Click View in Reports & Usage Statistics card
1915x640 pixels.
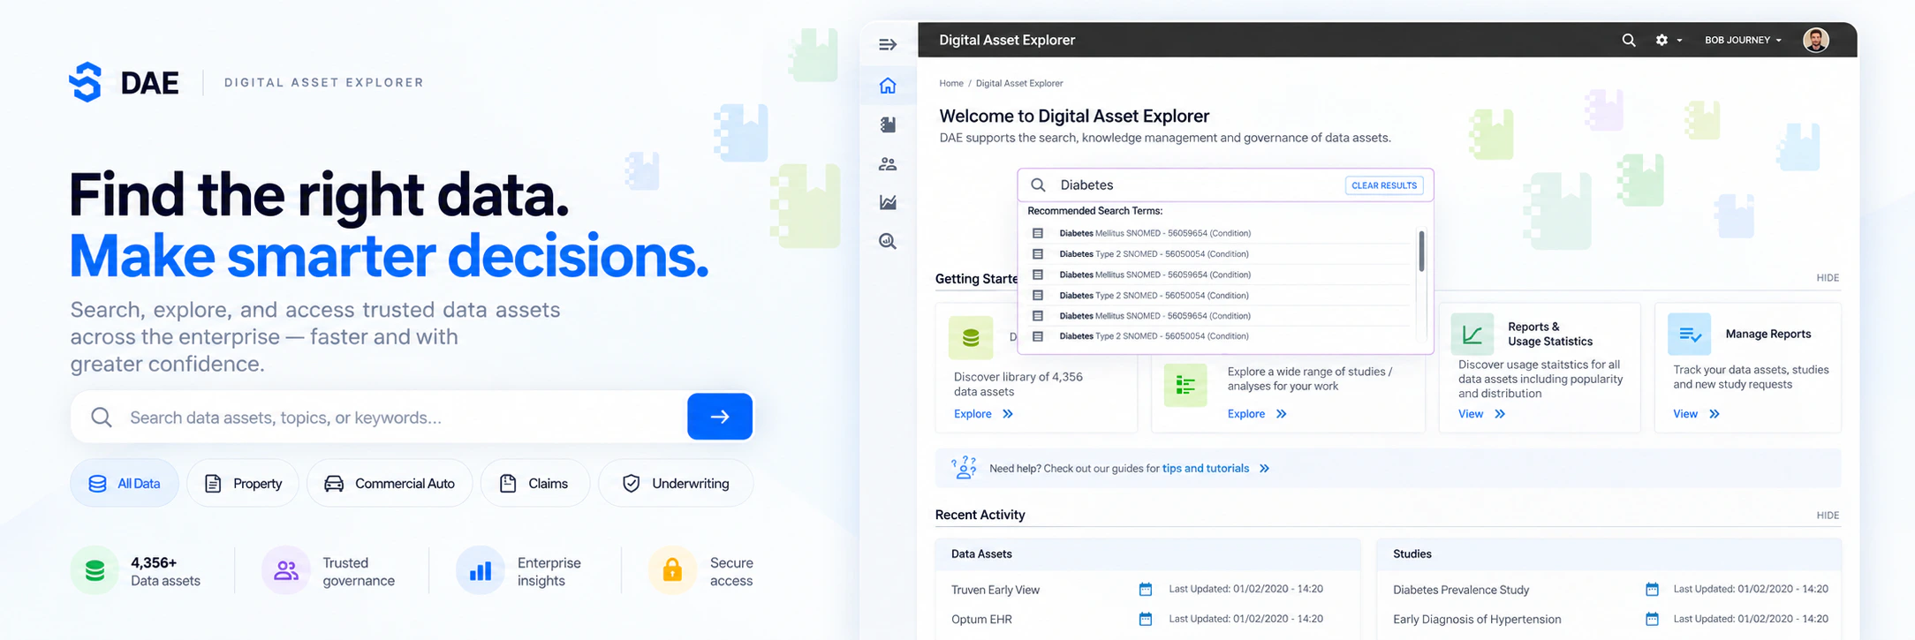click(x=1481, y=414)
